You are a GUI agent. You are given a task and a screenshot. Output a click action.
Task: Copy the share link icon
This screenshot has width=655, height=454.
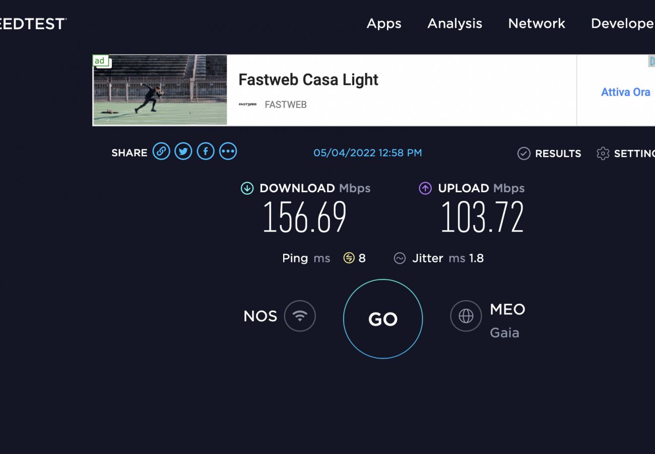tap(161, 151)
